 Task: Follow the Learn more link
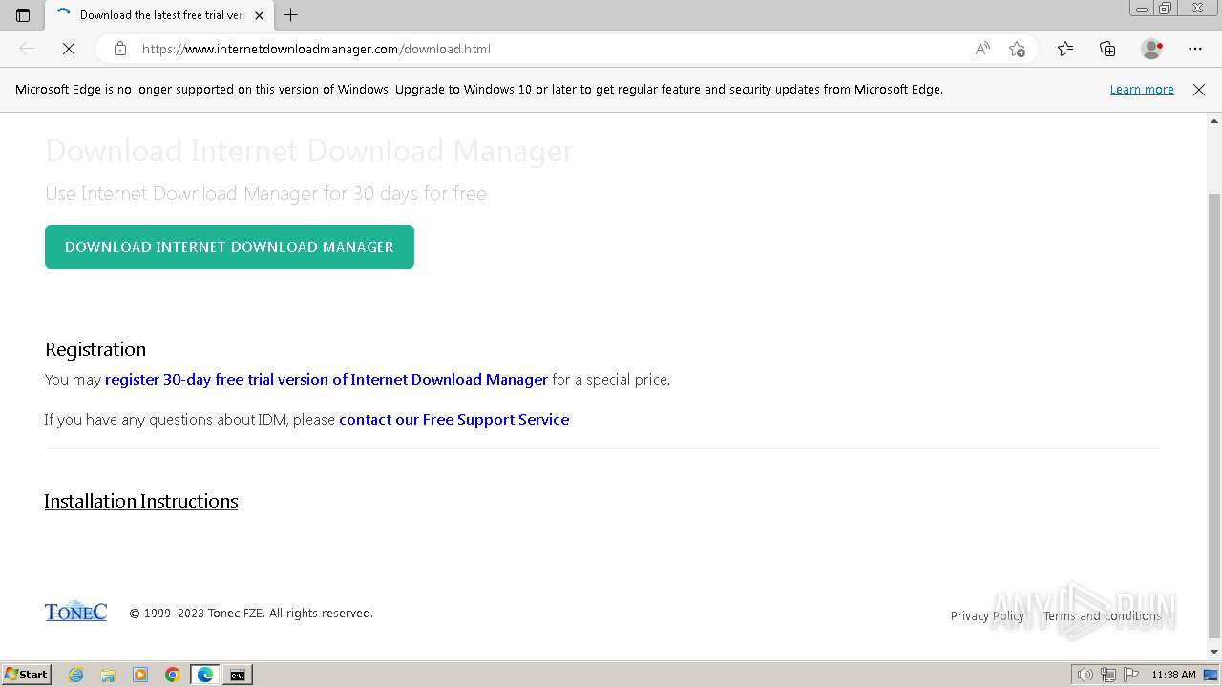1142,90
